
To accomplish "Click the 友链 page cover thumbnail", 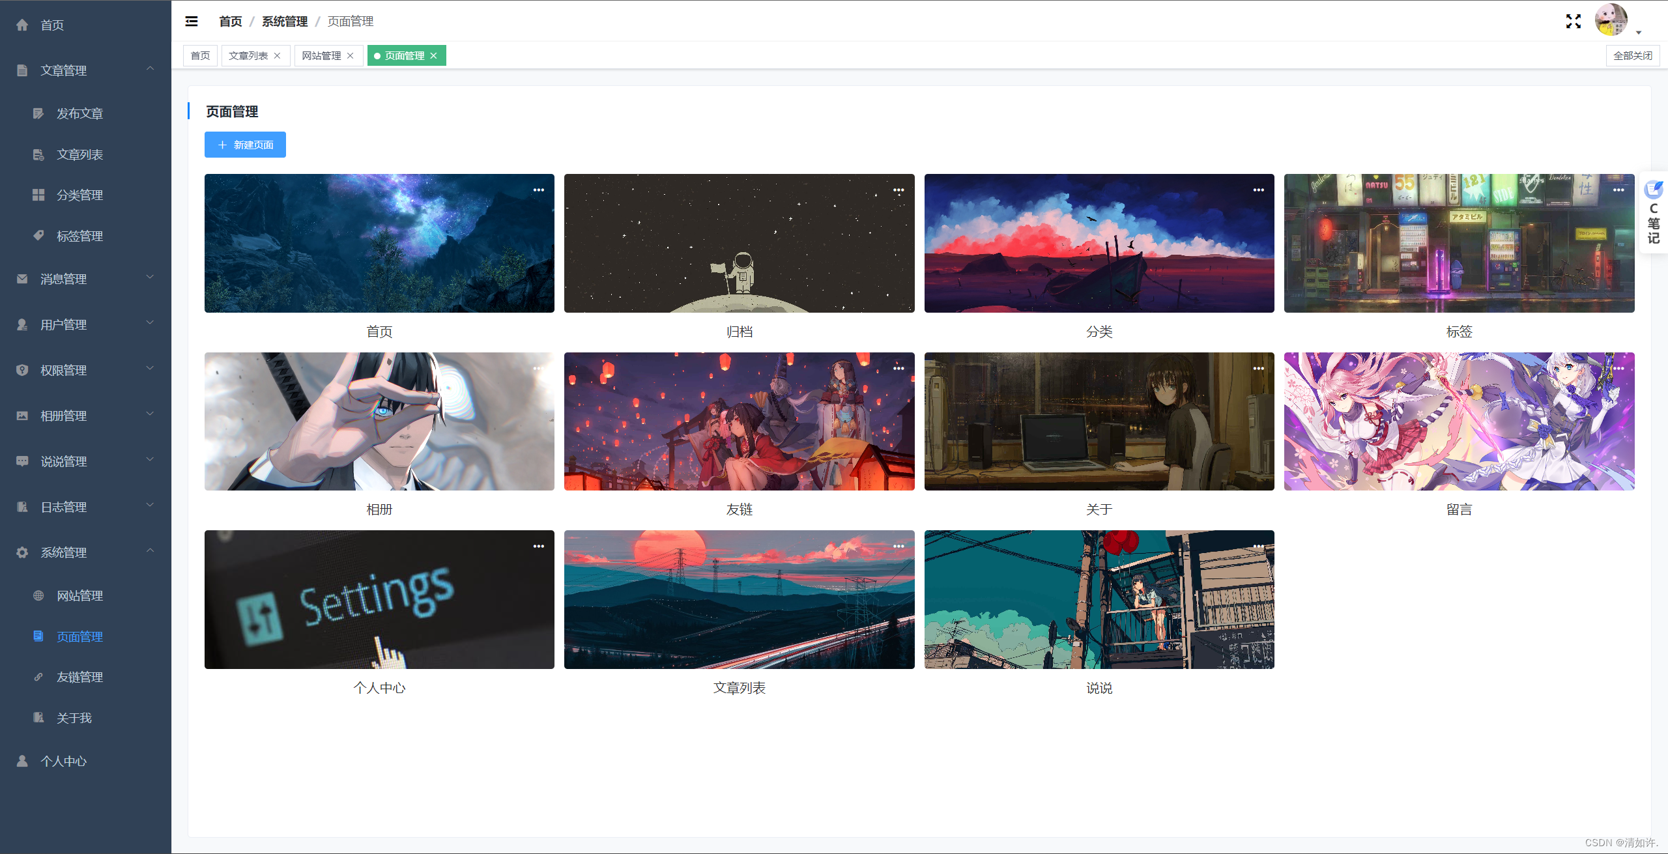I will point(739,421).
